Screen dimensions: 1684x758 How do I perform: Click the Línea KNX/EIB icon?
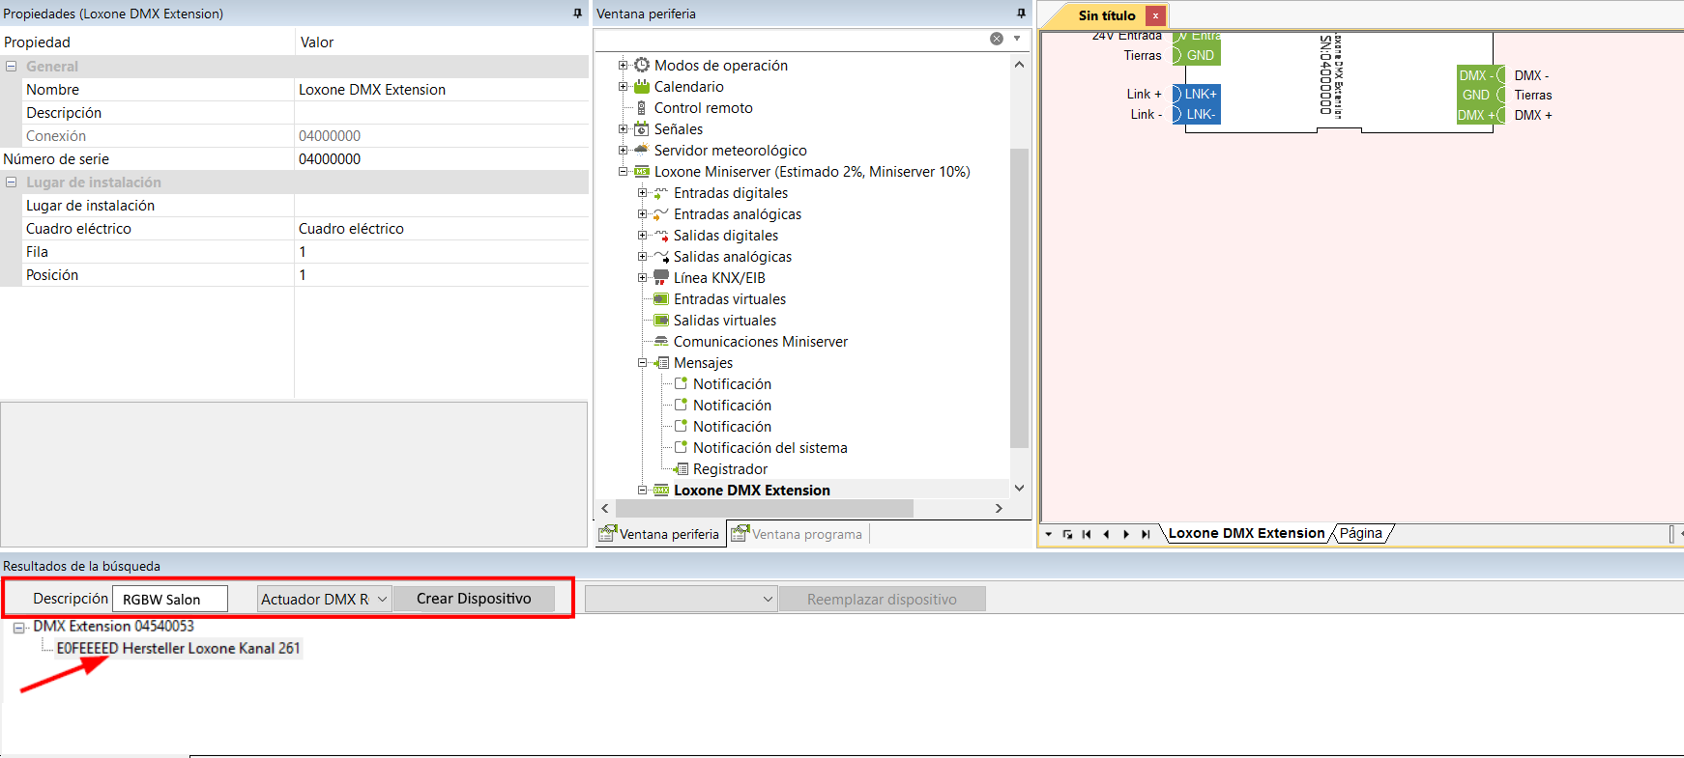[661, 278]
